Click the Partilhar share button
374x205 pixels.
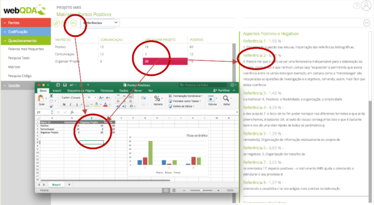click(x=221, y=90)
